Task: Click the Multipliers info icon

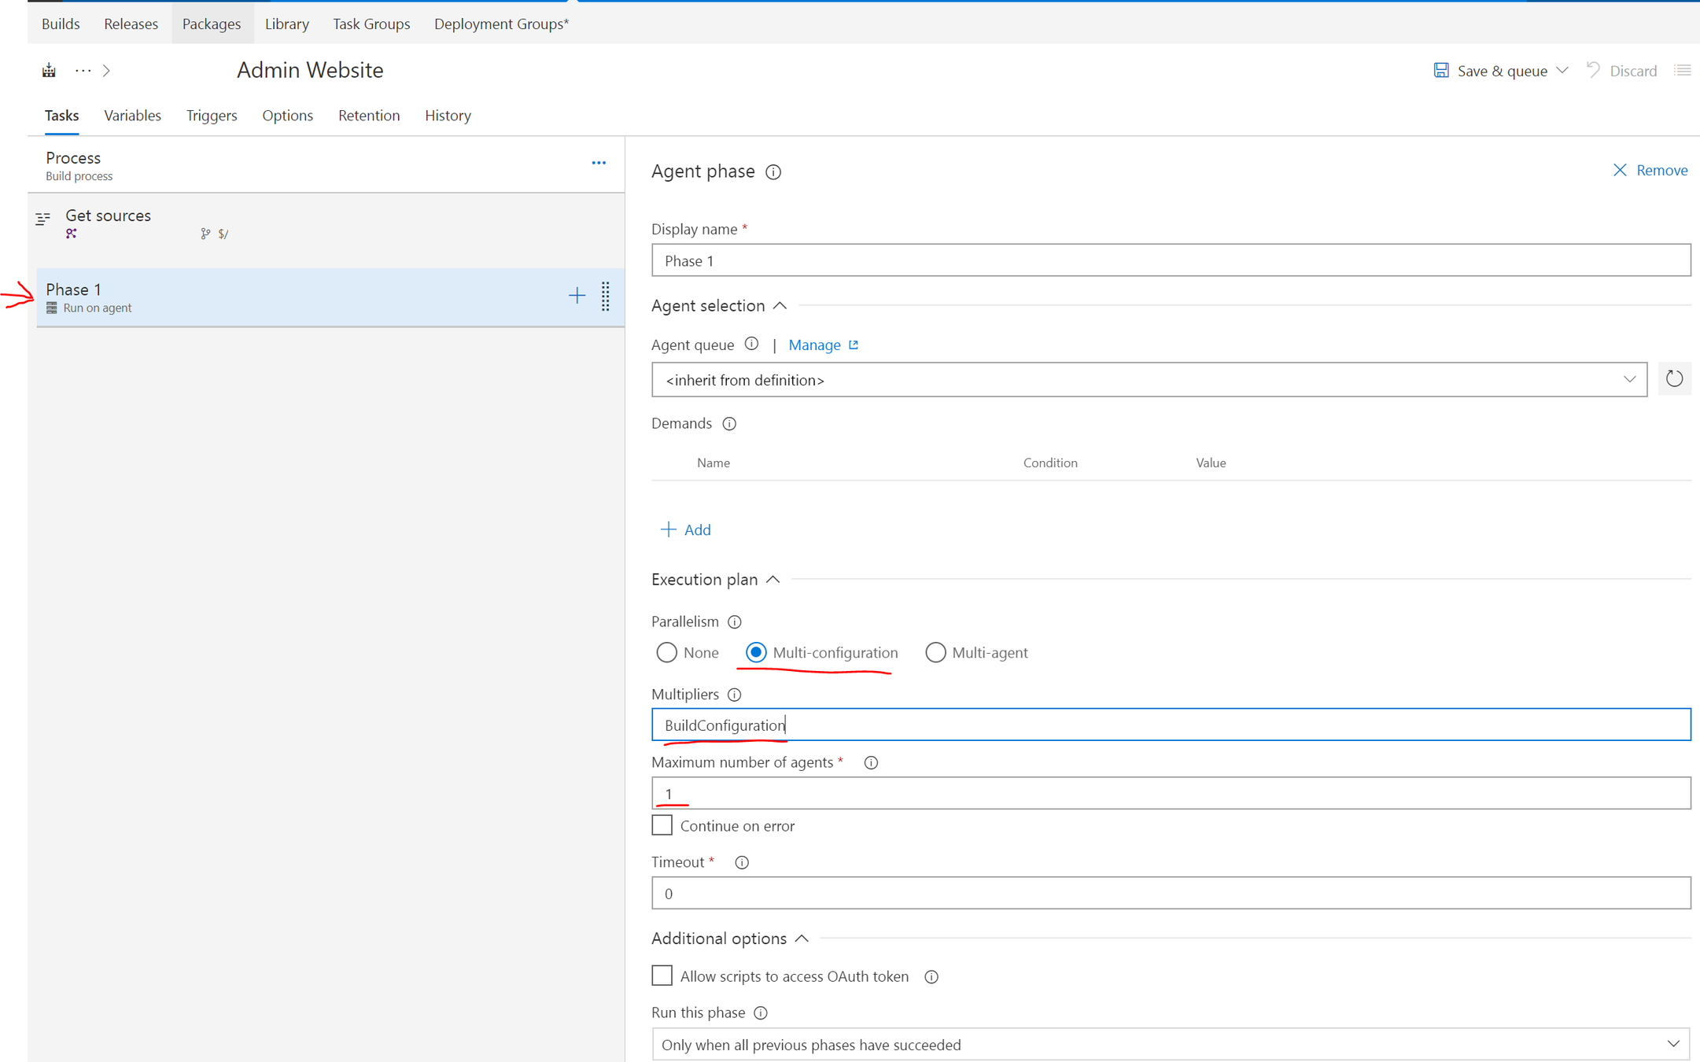Action: (x=735, y=695)
